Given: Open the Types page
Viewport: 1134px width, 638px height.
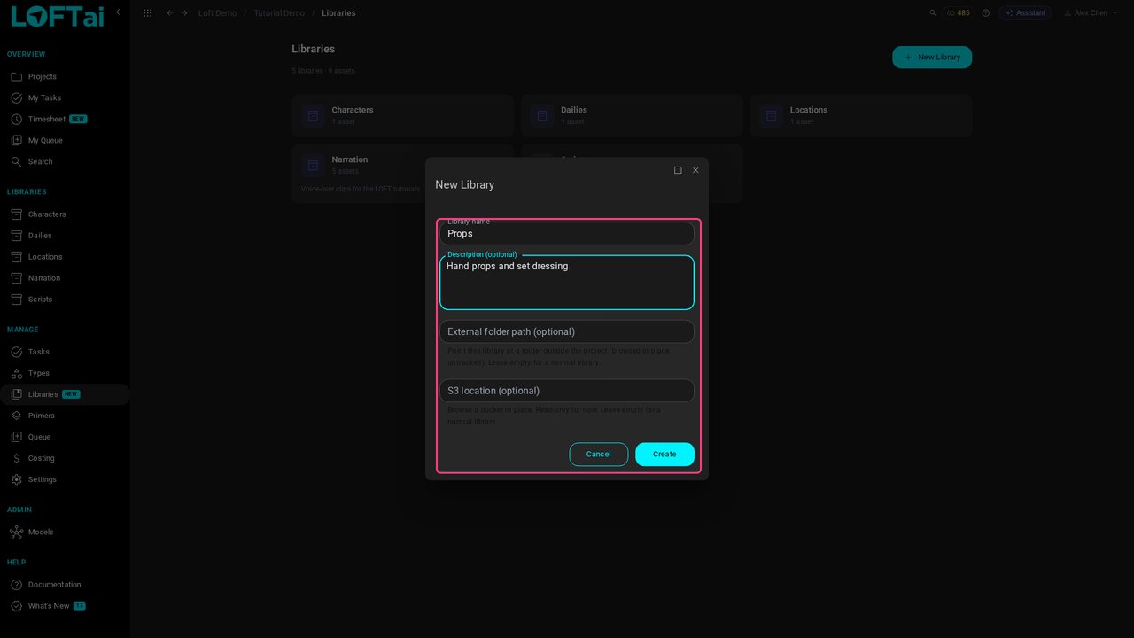Looking at the screenshot, I should click(x=65, y=373).
